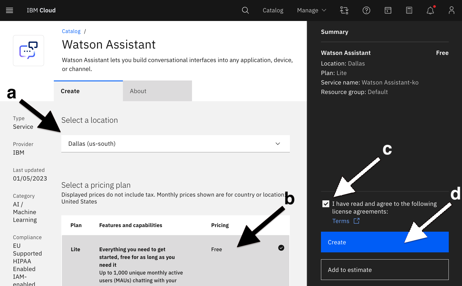
Task: Click the 'HIPAA Enabled' compliance entry
Action: click(24, 265)
